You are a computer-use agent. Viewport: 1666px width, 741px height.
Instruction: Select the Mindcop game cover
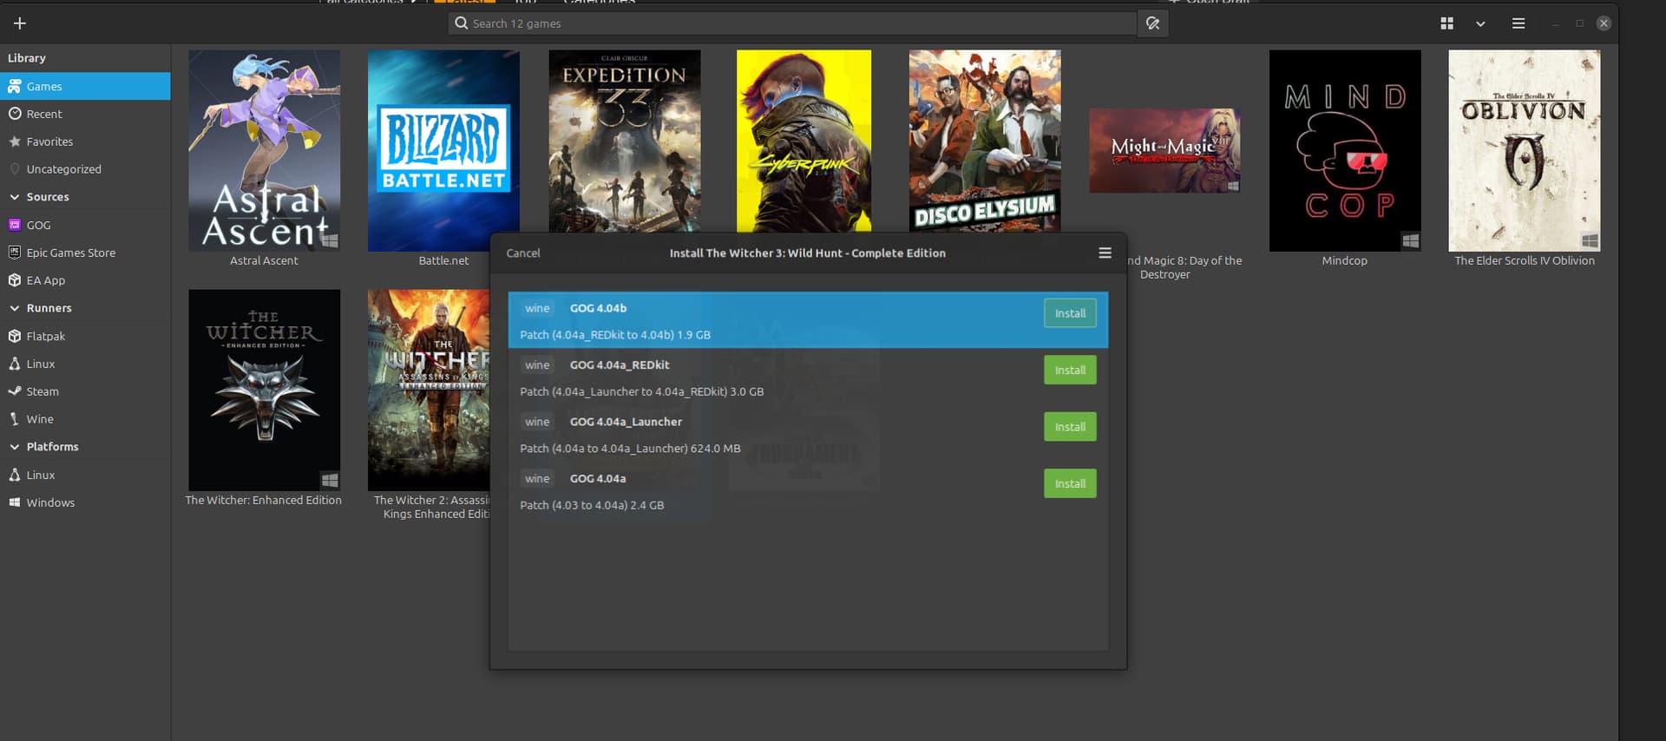point(1345,151)
